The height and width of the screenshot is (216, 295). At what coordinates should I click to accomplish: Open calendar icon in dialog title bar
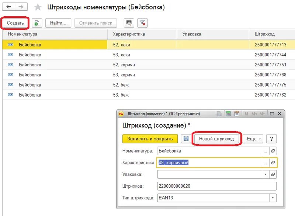[237, 114]
